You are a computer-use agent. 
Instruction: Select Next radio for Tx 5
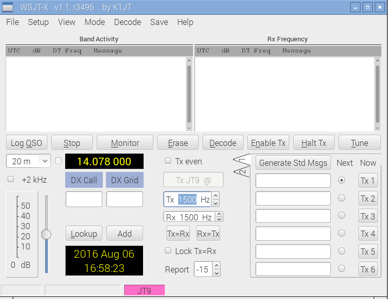(342, 251)
